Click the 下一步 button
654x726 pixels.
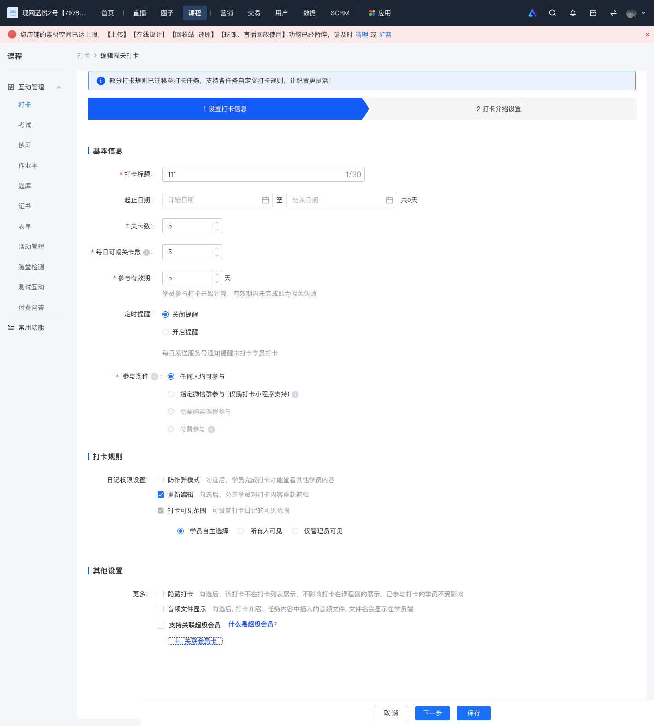432,713
